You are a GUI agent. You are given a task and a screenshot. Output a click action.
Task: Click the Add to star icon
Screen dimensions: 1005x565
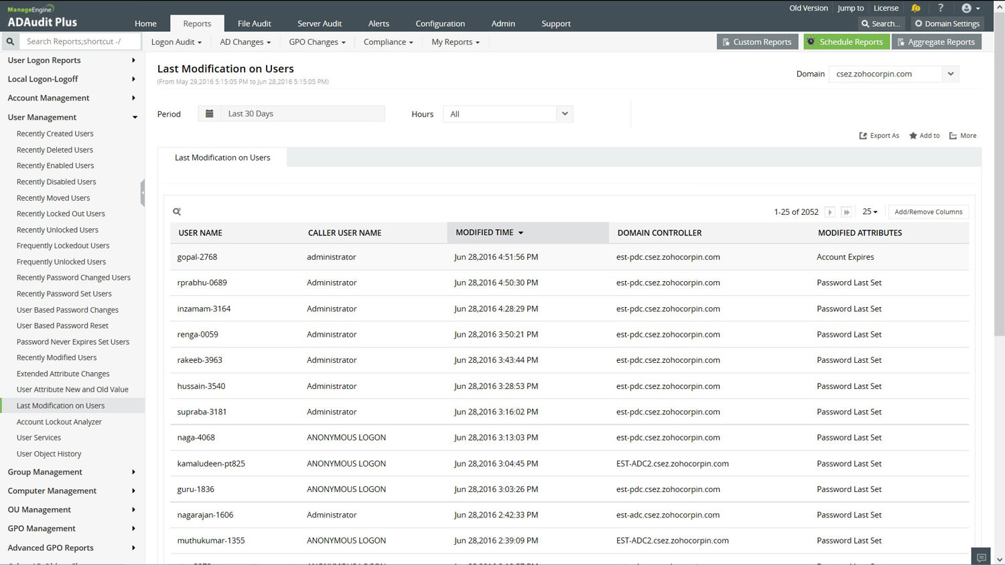913,136
